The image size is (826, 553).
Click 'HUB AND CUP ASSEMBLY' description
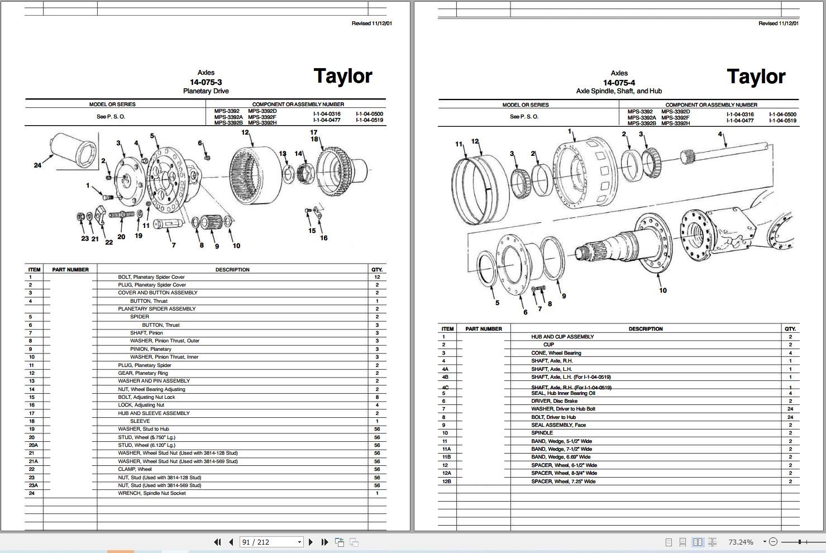coord(562,337)
